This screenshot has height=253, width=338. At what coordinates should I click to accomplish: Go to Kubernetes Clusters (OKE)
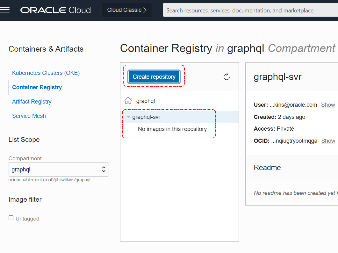pos(46,73)
